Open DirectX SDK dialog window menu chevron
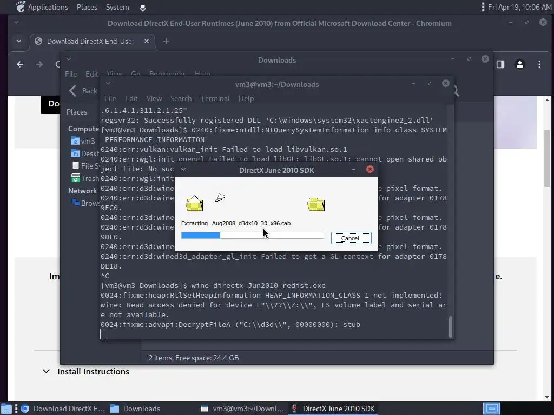554x415 pixels. 183,169
